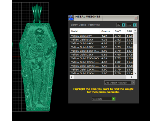
Task: Click the green arrow icon on Calculate
Action: pyautogui.click(x=113, y=99)
